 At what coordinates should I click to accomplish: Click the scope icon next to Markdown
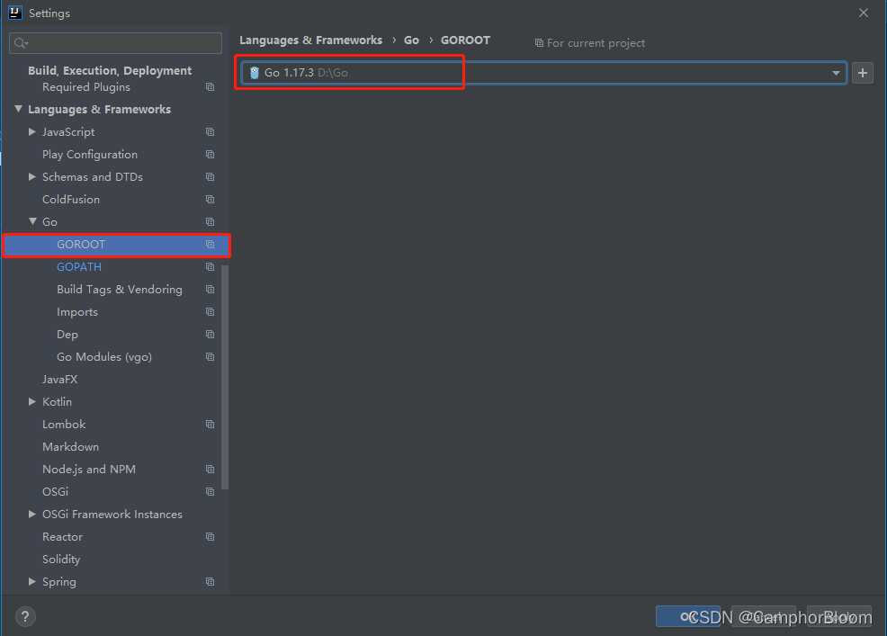click(209, 446)
